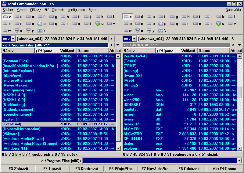Open CD drive p in right panel
The width and height of the screenshot is (244, 173).
(x=162, y=24)
